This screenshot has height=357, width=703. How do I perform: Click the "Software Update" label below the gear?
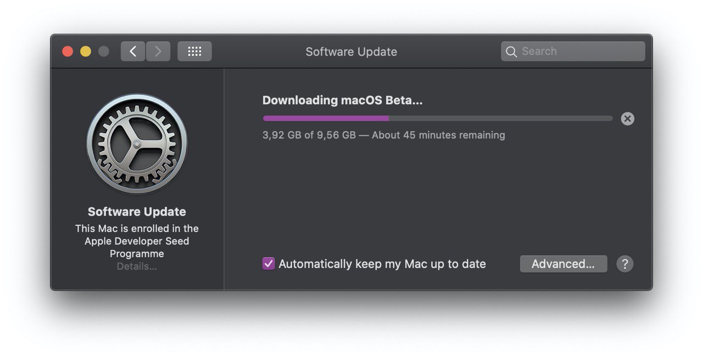pyautogui.click(x=137, y=212)
